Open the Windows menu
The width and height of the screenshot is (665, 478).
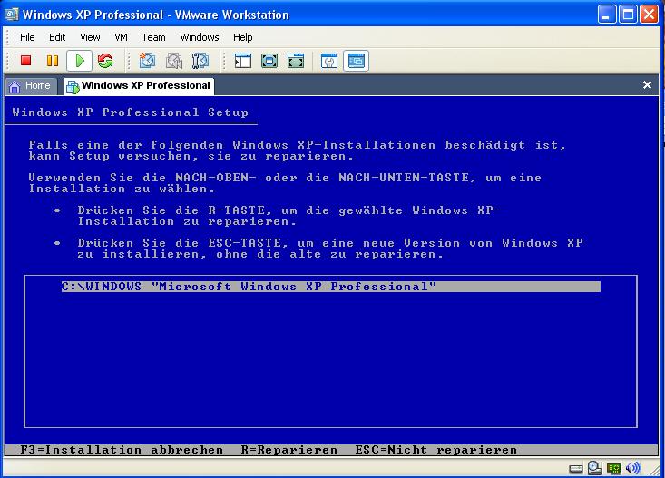[x=200, y=37]
